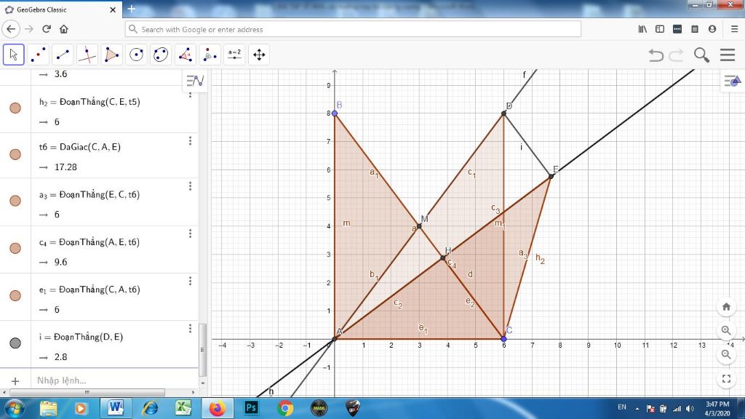This screenshot has height=419, width=745.
Task: Select the Move Graphics View tool
Action: 259,55
